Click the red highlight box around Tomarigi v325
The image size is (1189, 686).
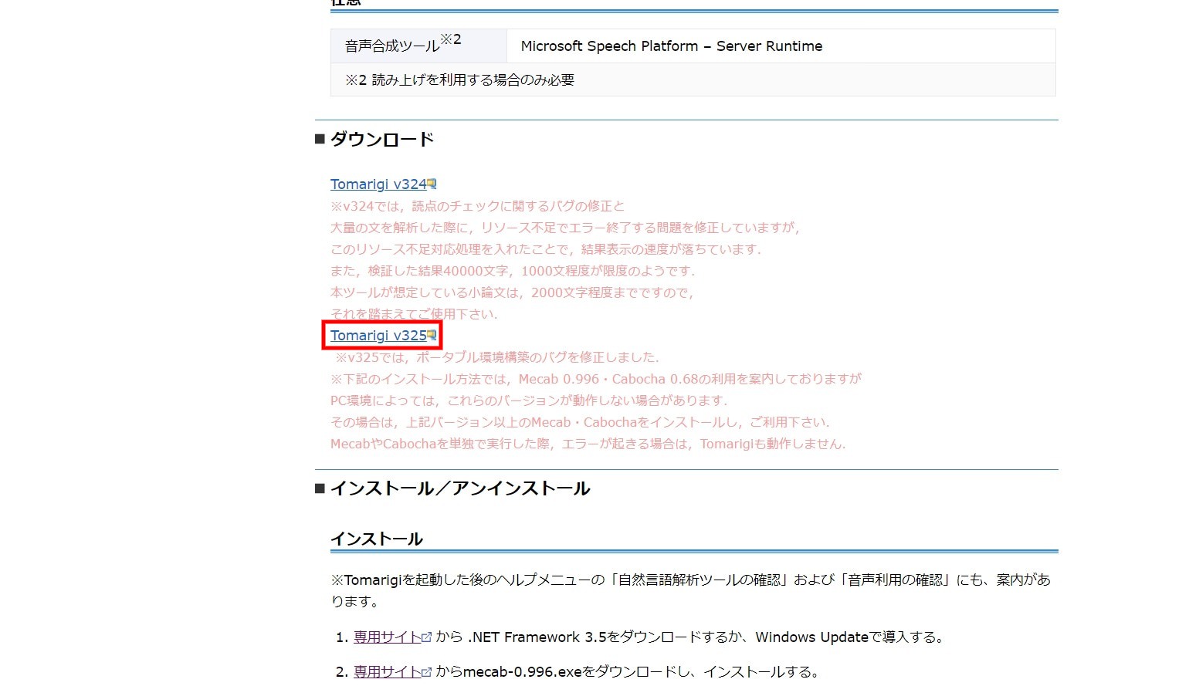point(382,335)
